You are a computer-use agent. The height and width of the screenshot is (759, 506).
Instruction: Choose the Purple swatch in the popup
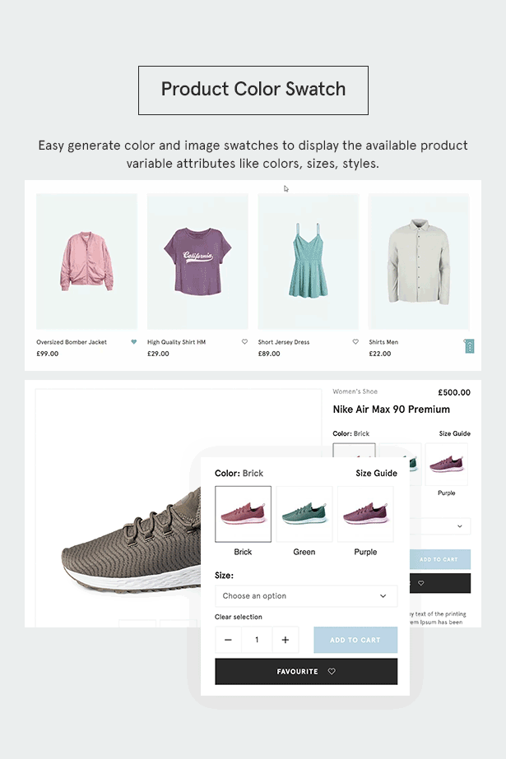tap(365, 514)
